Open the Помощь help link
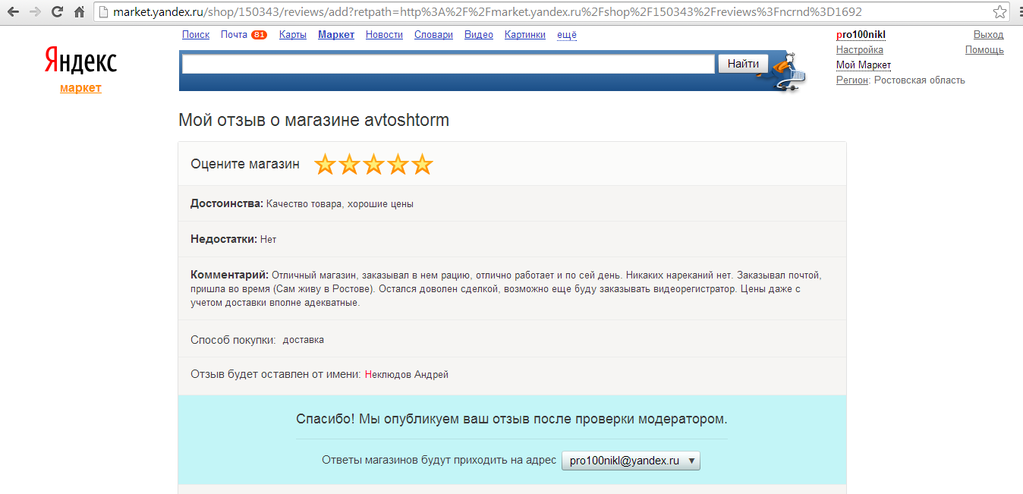Image resolution: width=1023 pixels, height=494 pixels. pyautogui.click(x=984, y=50)
